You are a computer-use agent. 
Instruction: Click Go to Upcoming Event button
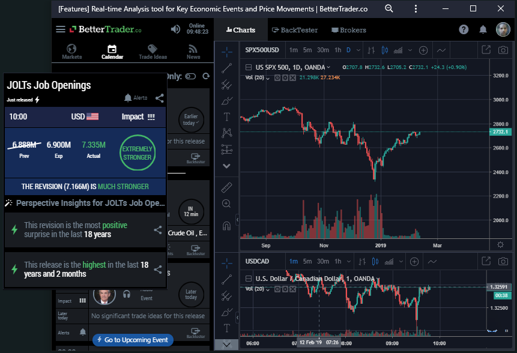[132, 340]
